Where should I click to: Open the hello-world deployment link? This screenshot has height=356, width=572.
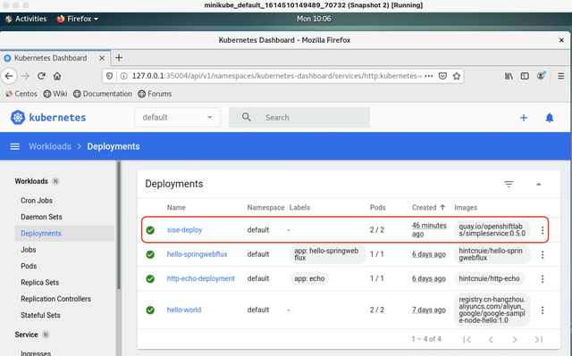(184, 310)
